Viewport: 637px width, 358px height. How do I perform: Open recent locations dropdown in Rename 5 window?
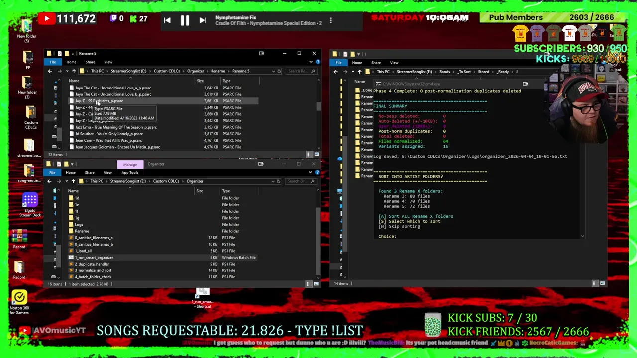[x=67, y=71]
